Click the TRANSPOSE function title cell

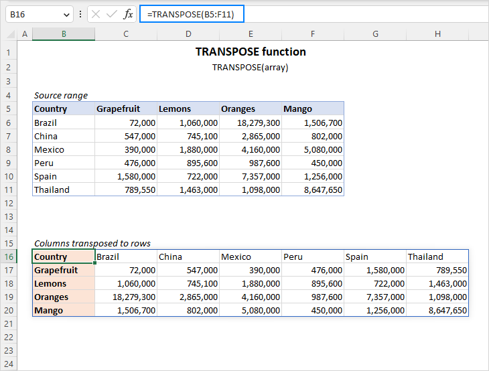click(251, 52)
